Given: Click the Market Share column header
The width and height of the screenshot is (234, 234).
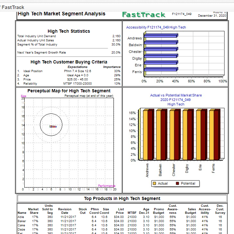Looking at the screenshot, I should click(x=34, y=211).
